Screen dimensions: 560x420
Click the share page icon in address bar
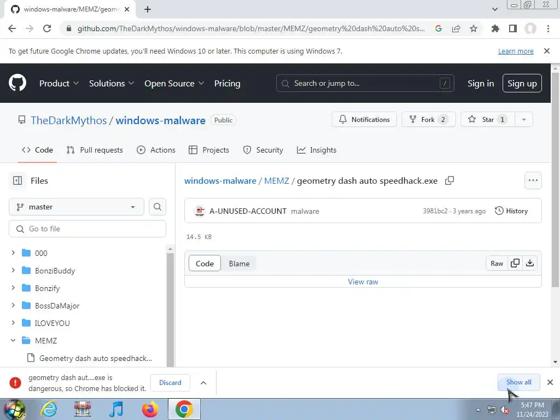456,28
